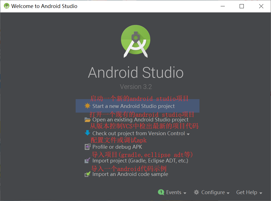Click the green Import code sample icon
Image resolution: width=271 pixels, height=201 pixels.
pos(87,174)
